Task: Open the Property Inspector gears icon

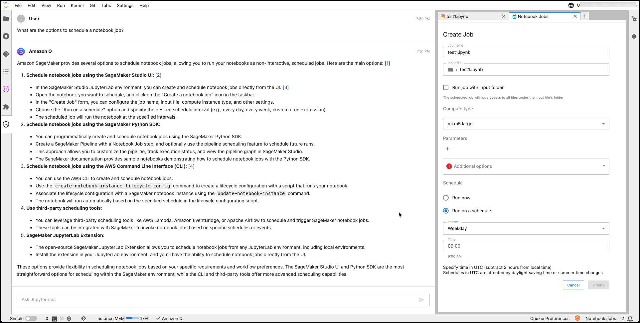Action: click(x=634, y=19)
